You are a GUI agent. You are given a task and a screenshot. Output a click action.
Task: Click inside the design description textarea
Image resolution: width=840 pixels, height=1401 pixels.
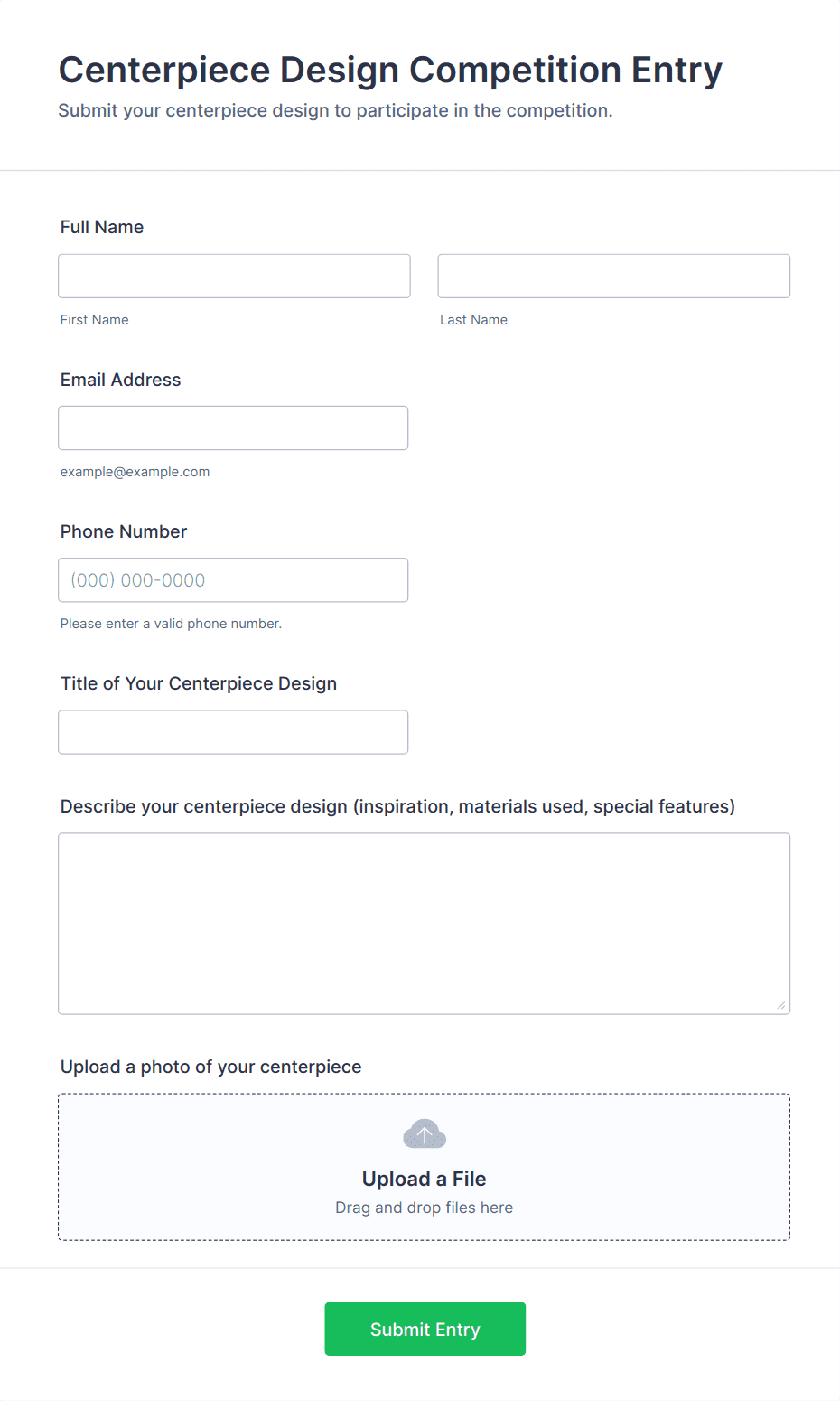tap(424, 923)
